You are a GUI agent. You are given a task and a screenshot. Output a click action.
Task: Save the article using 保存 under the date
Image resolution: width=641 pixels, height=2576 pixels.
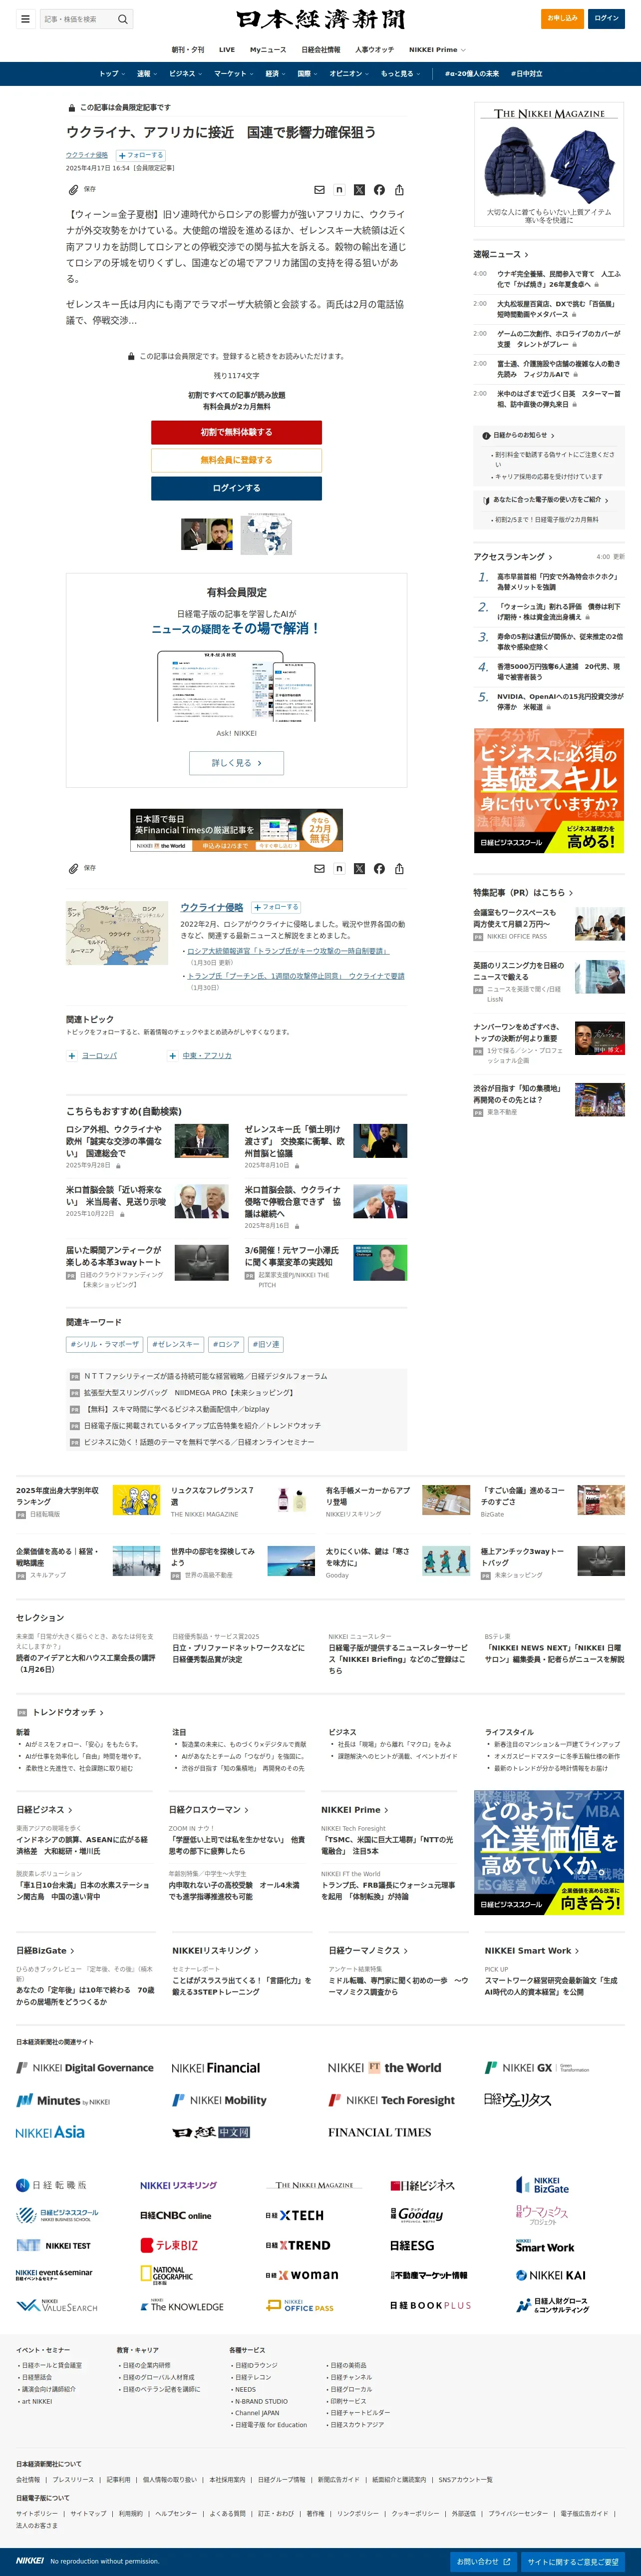(82, 189)
